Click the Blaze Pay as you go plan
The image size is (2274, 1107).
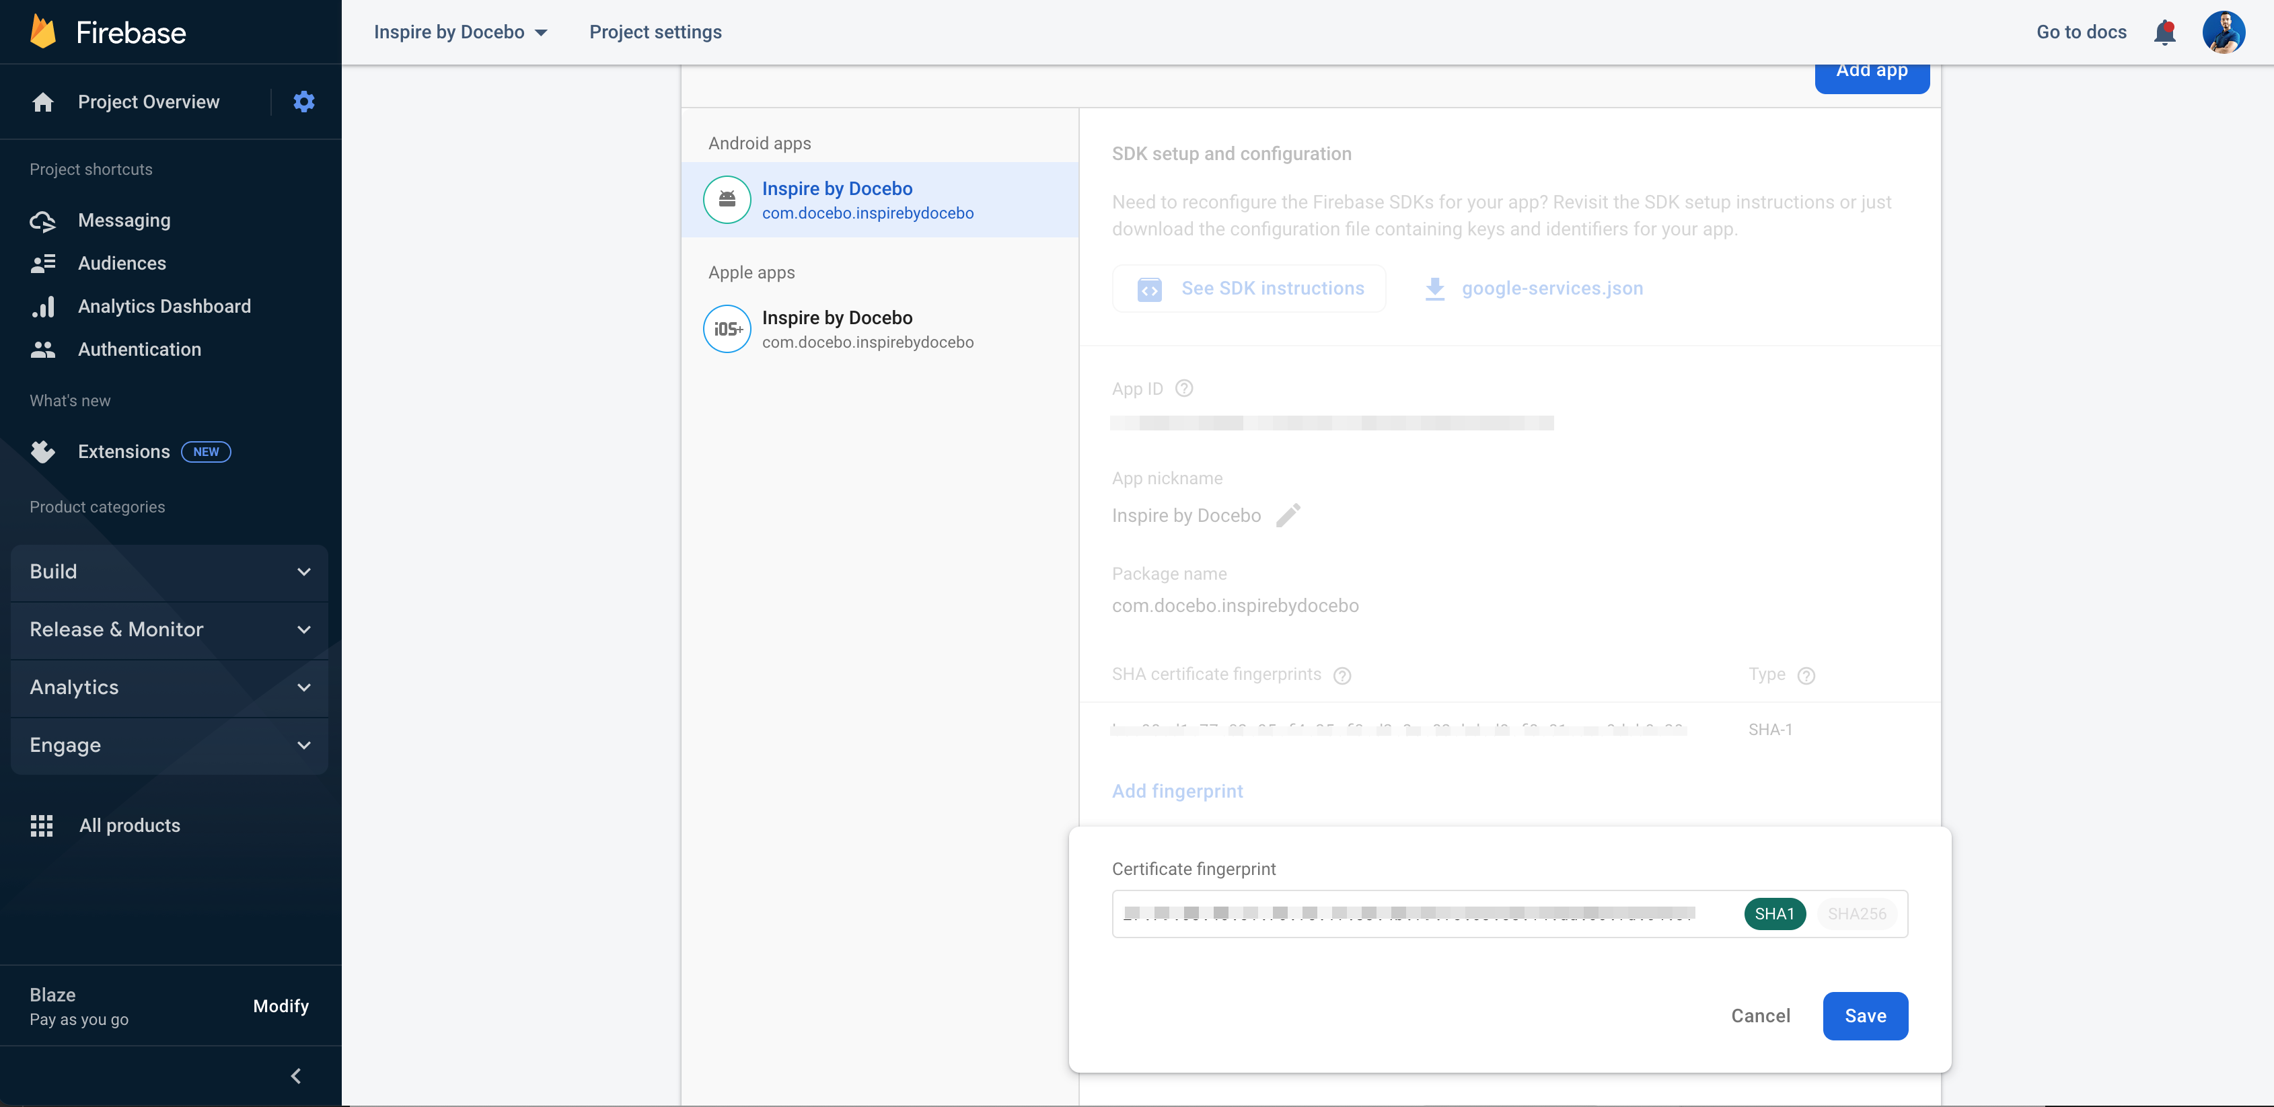coord(79,1006)
